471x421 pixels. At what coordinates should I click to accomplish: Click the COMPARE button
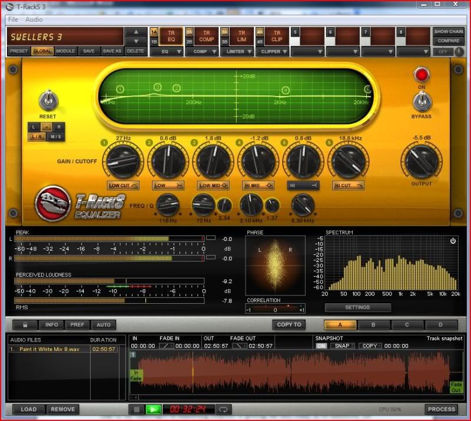449,41
